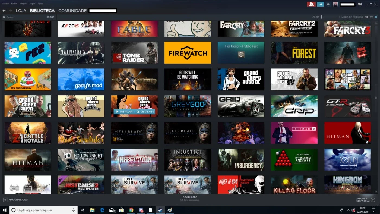The width and height of the screenshot is (380, 214).
Task: Select the Hollow Knight game tile
Action: pos(81,160)
